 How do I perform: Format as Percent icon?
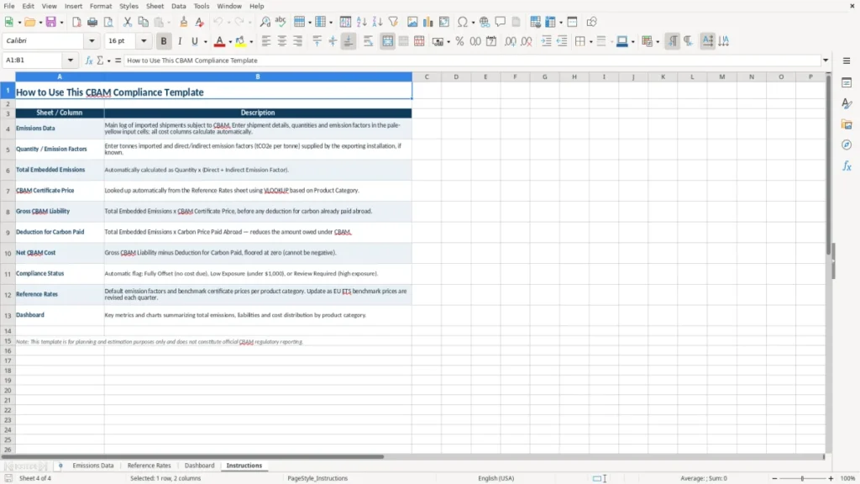tap(459, 41)
